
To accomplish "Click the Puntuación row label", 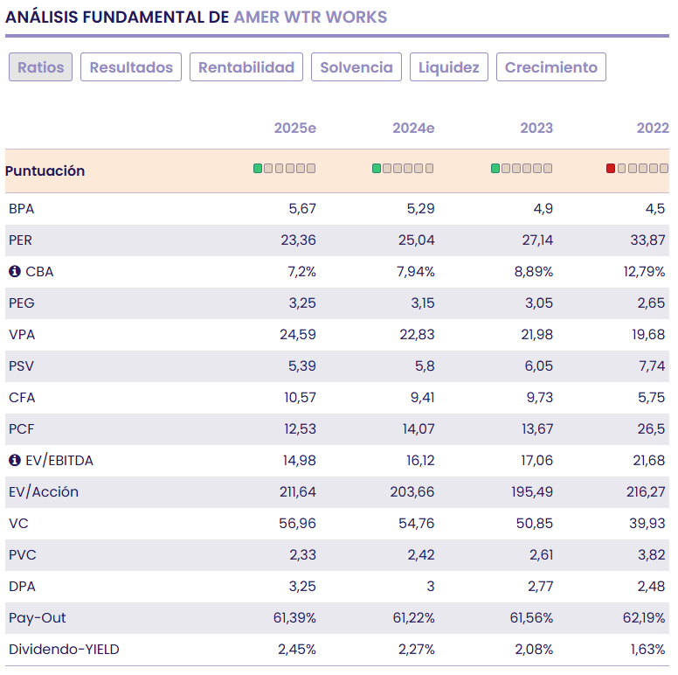I will point(45,170).
